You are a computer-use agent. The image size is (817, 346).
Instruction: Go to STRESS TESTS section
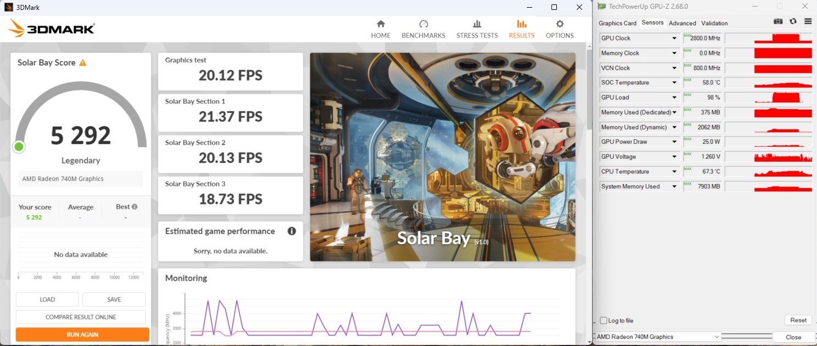coord(477,30)
